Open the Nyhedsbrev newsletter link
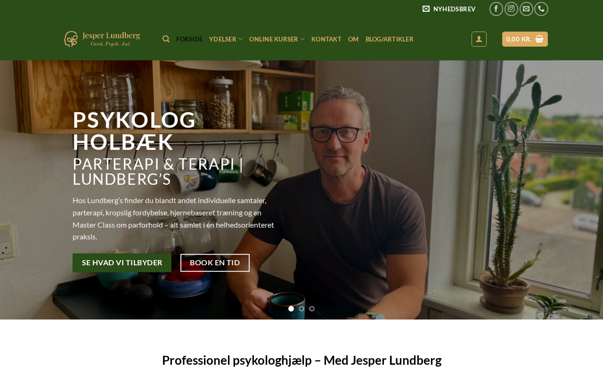603x377 pixels. (449, 9)
